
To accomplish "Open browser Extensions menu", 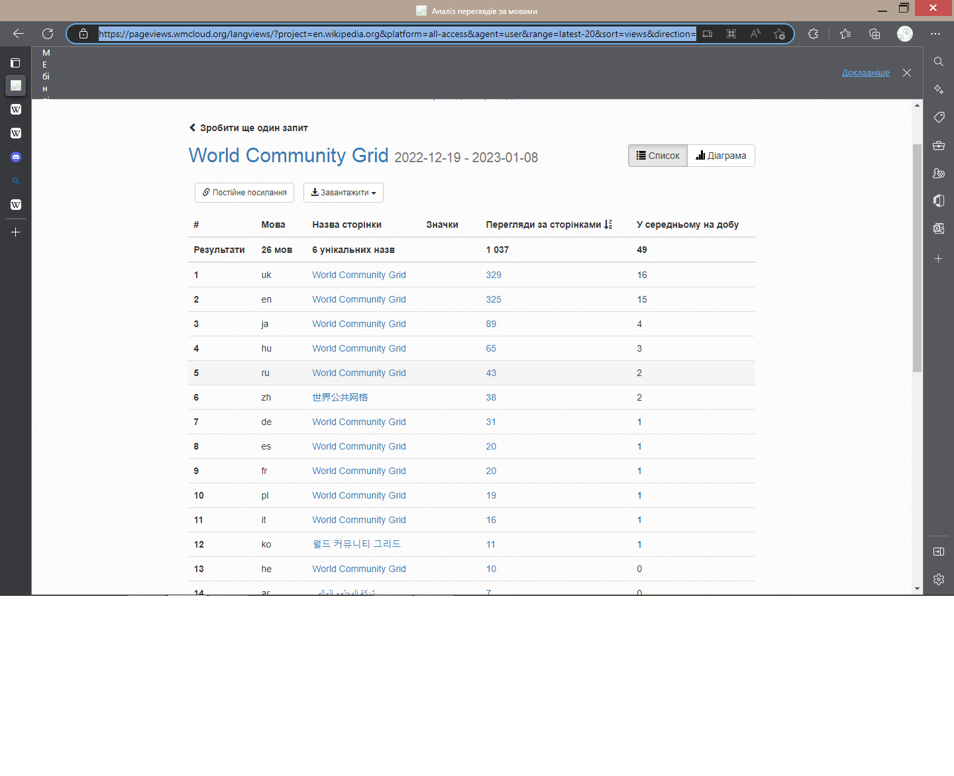I will [814, 34].
